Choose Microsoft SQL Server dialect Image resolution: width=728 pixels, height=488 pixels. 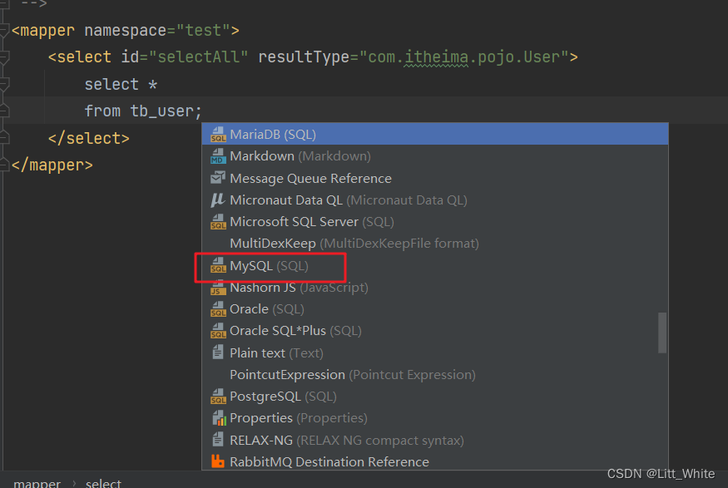[435, 222]
